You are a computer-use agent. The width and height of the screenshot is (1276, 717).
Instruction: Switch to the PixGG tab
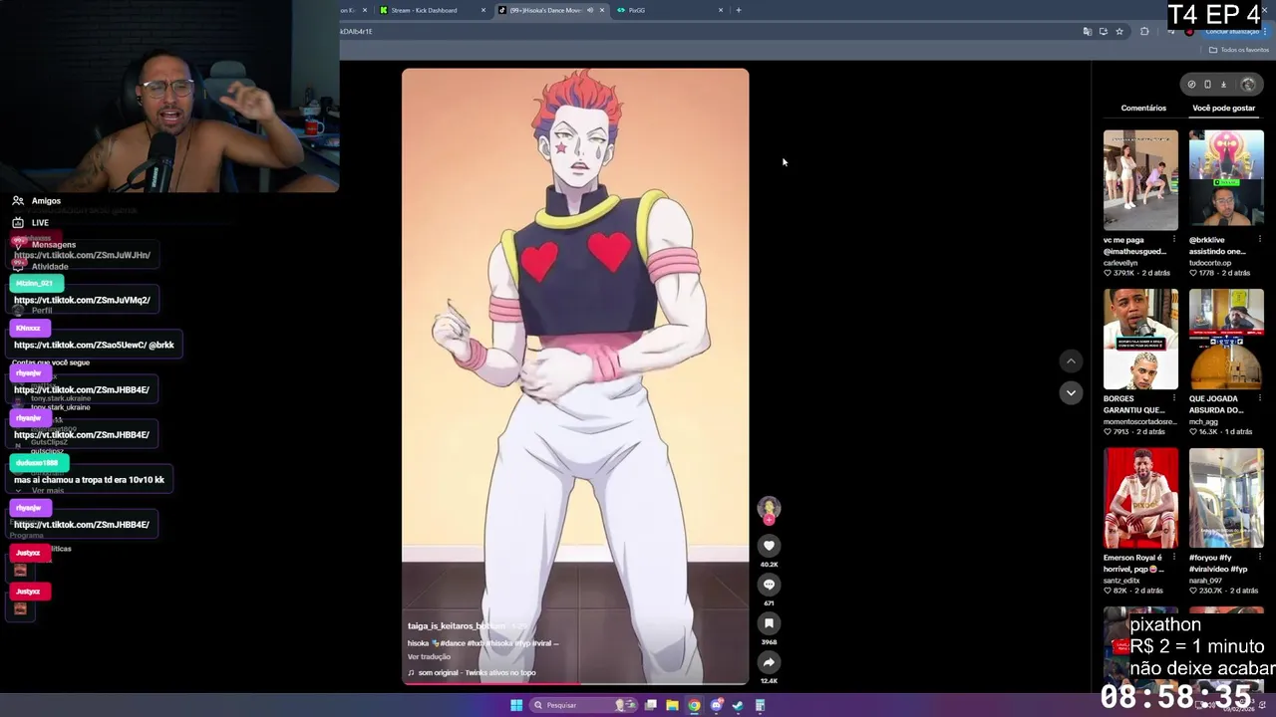670,10
